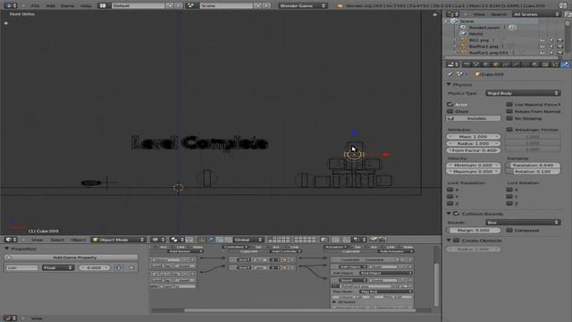
Task: Click the Blender logo icon in top bar
Action: coord(340,5)
